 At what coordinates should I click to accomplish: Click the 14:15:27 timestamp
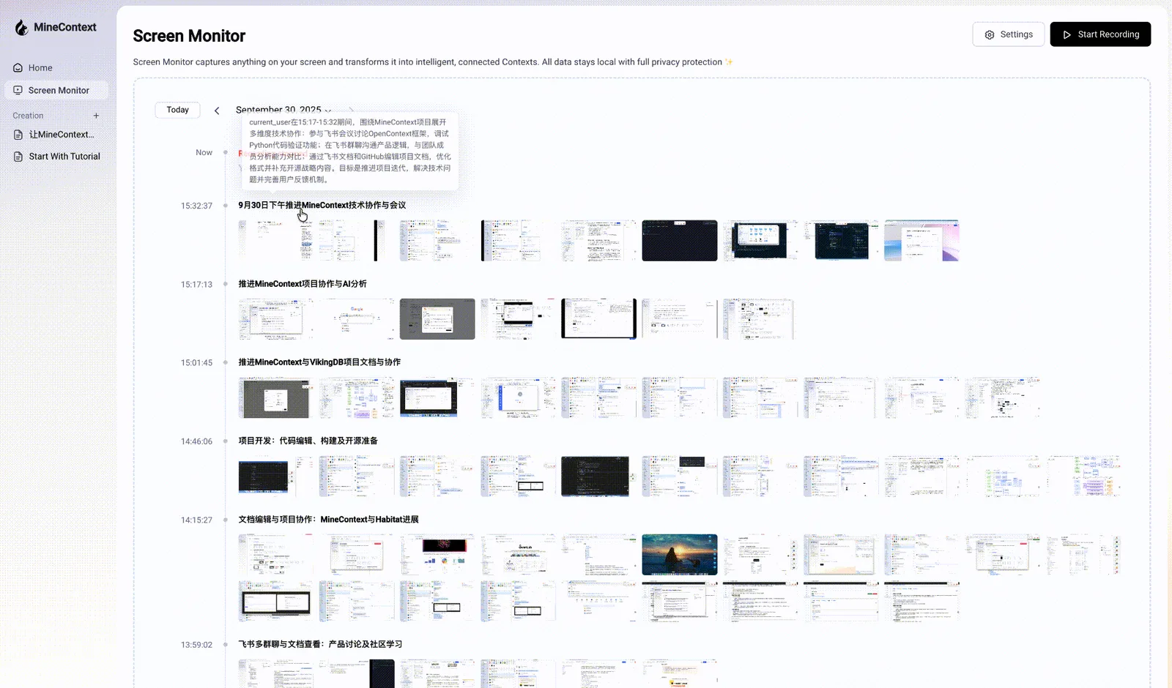click(196, 520)
